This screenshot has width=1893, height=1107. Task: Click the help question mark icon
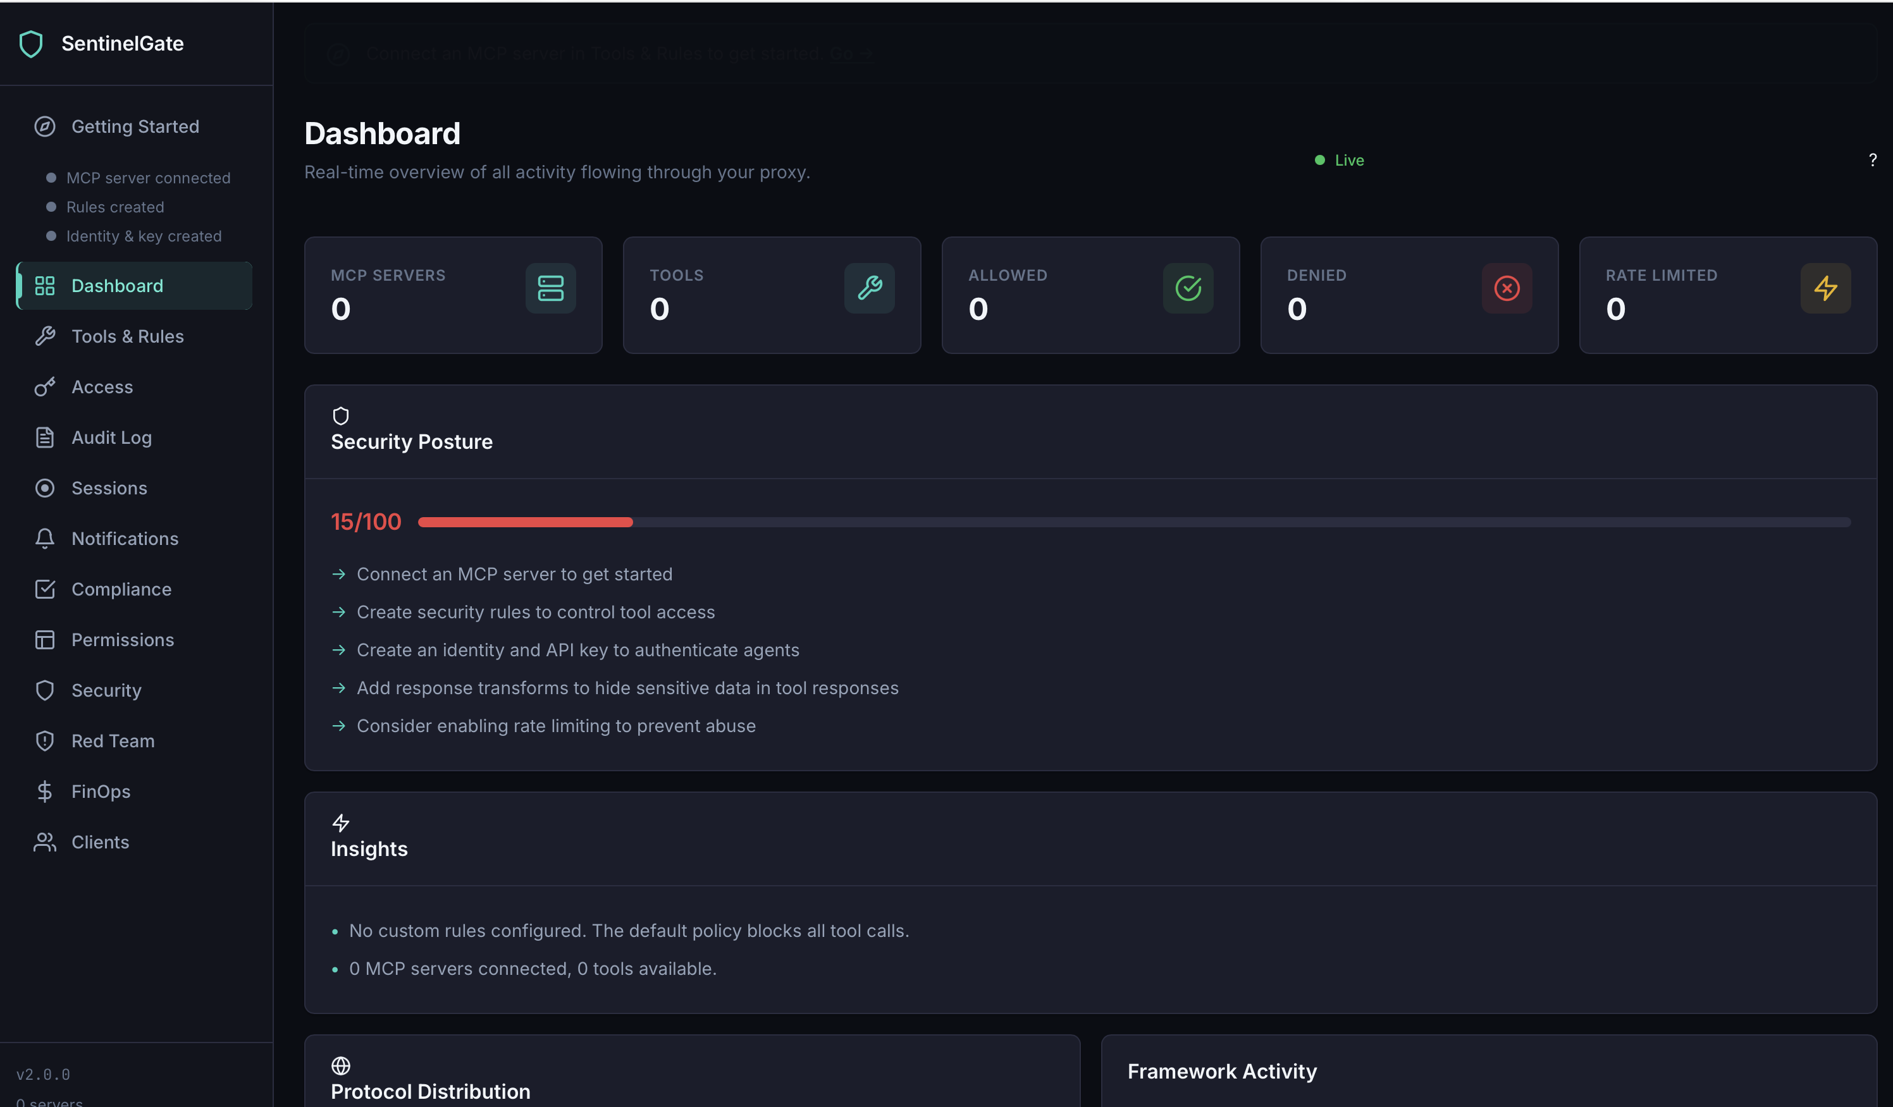click(1872, 160)
